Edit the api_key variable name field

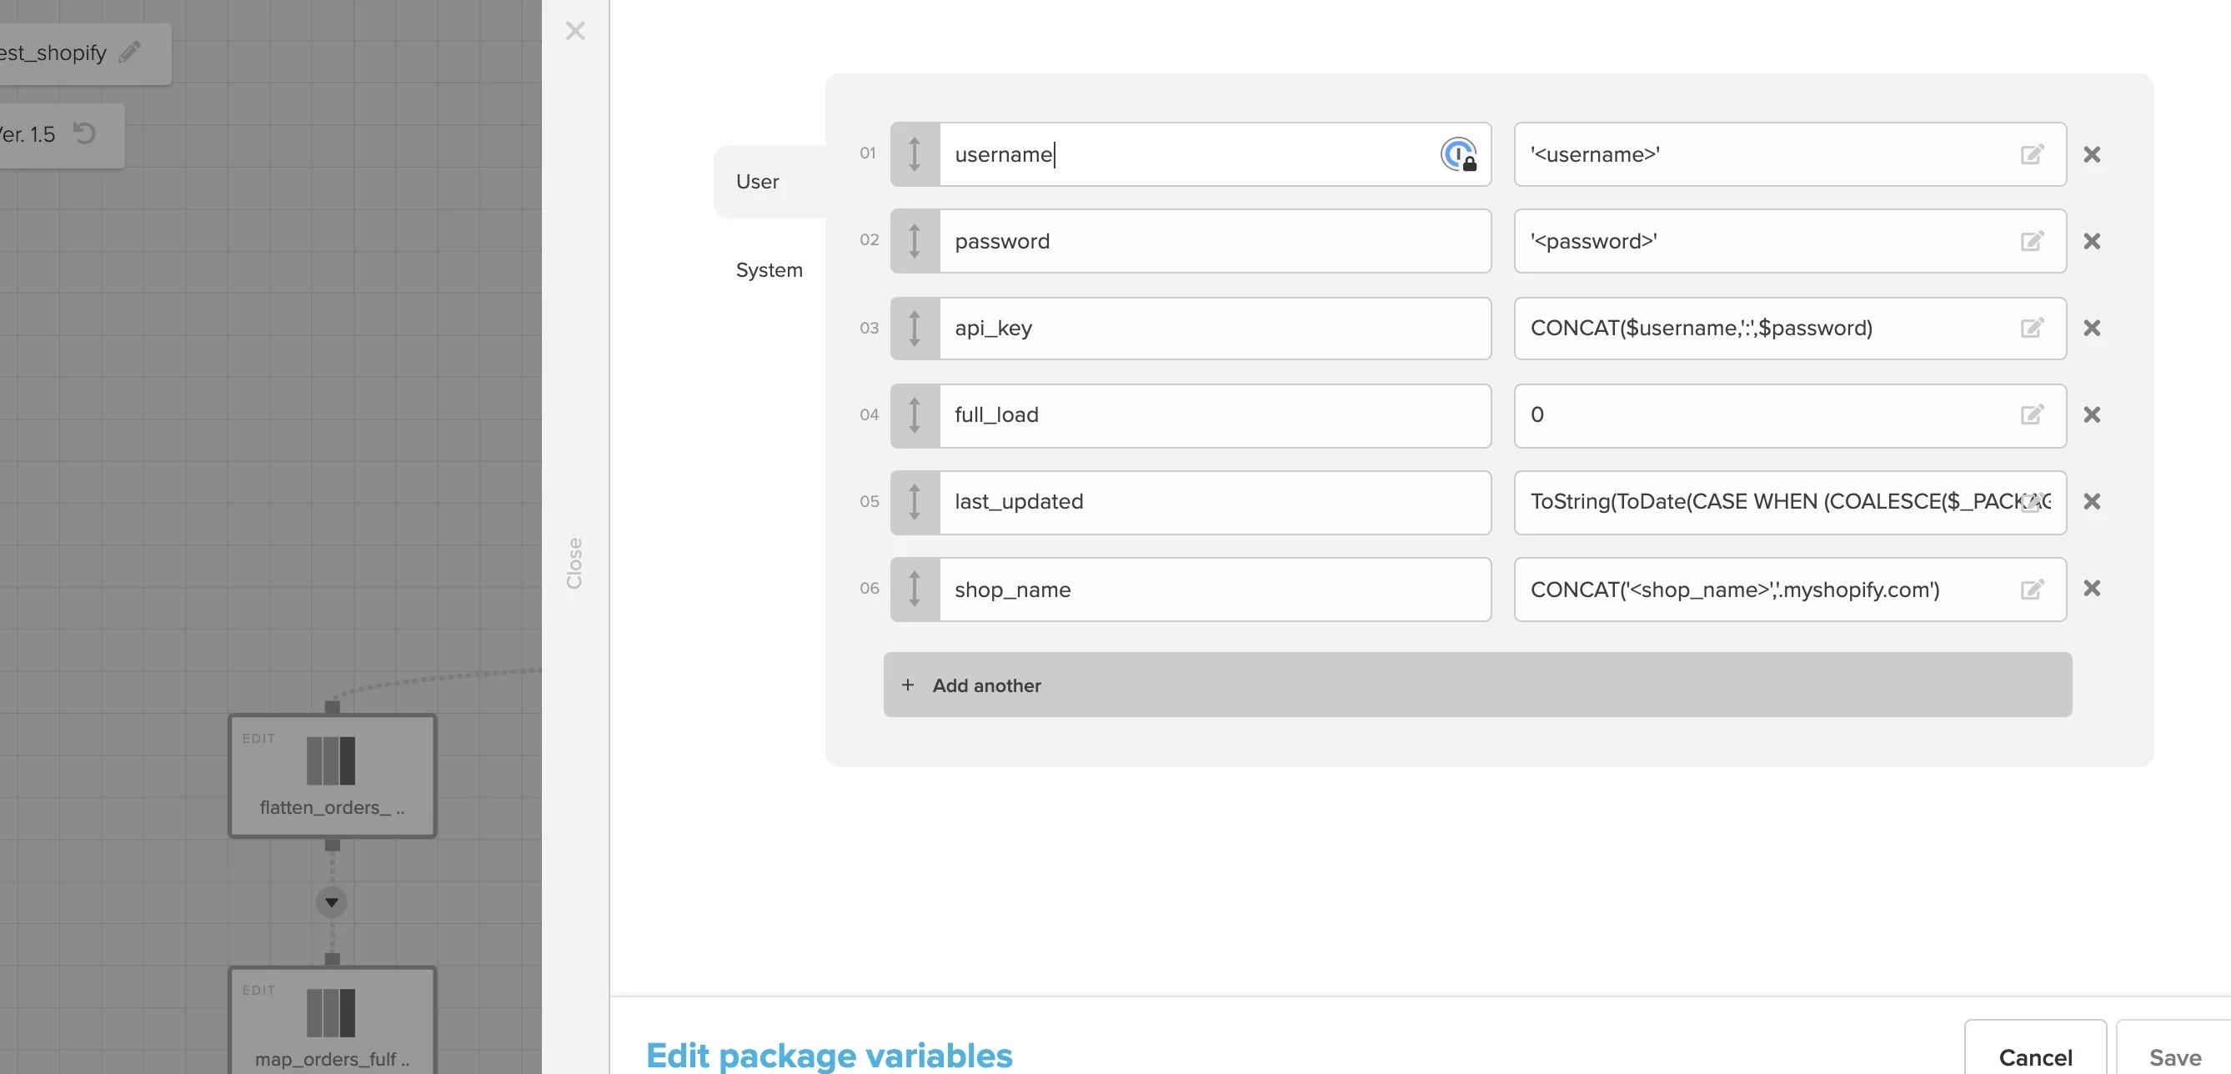1215,329
